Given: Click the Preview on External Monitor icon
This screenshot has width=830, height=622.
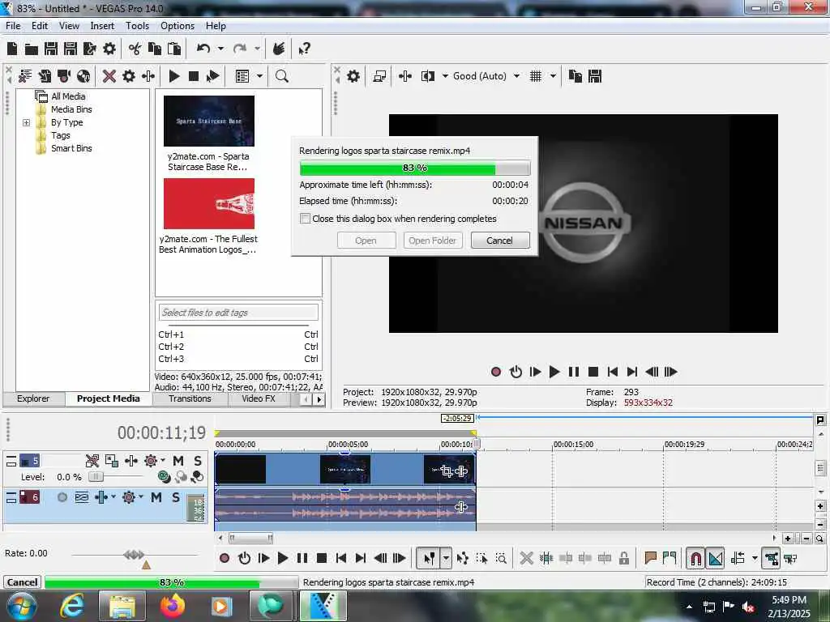Looking at the screenshot, I should click(379, 76).
